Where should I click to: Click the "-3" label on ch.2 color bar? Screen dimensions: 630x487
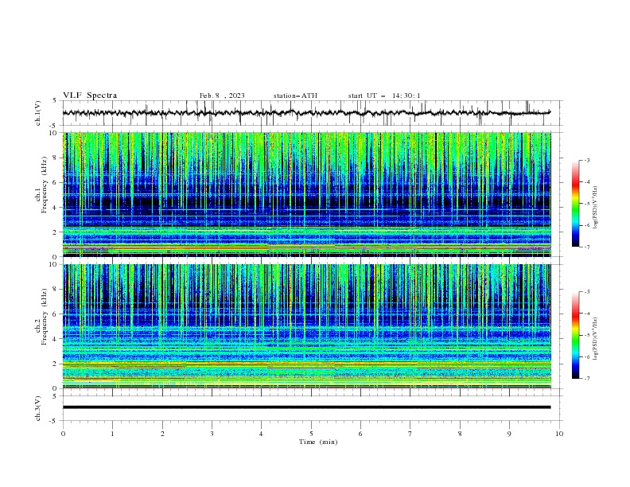coord(586,292)
